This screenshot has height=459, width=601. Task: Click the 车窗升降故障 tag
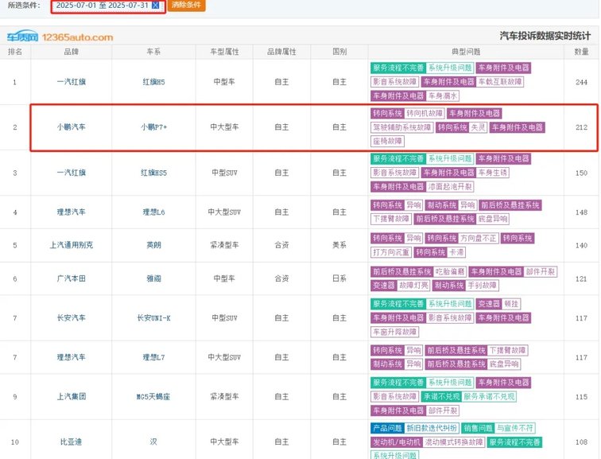(x=394, y=332)
